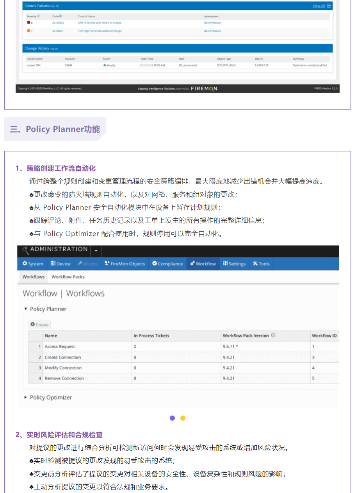
Task: Click the '2、实时风险评估和合规检查' heading
Action: 59,435
